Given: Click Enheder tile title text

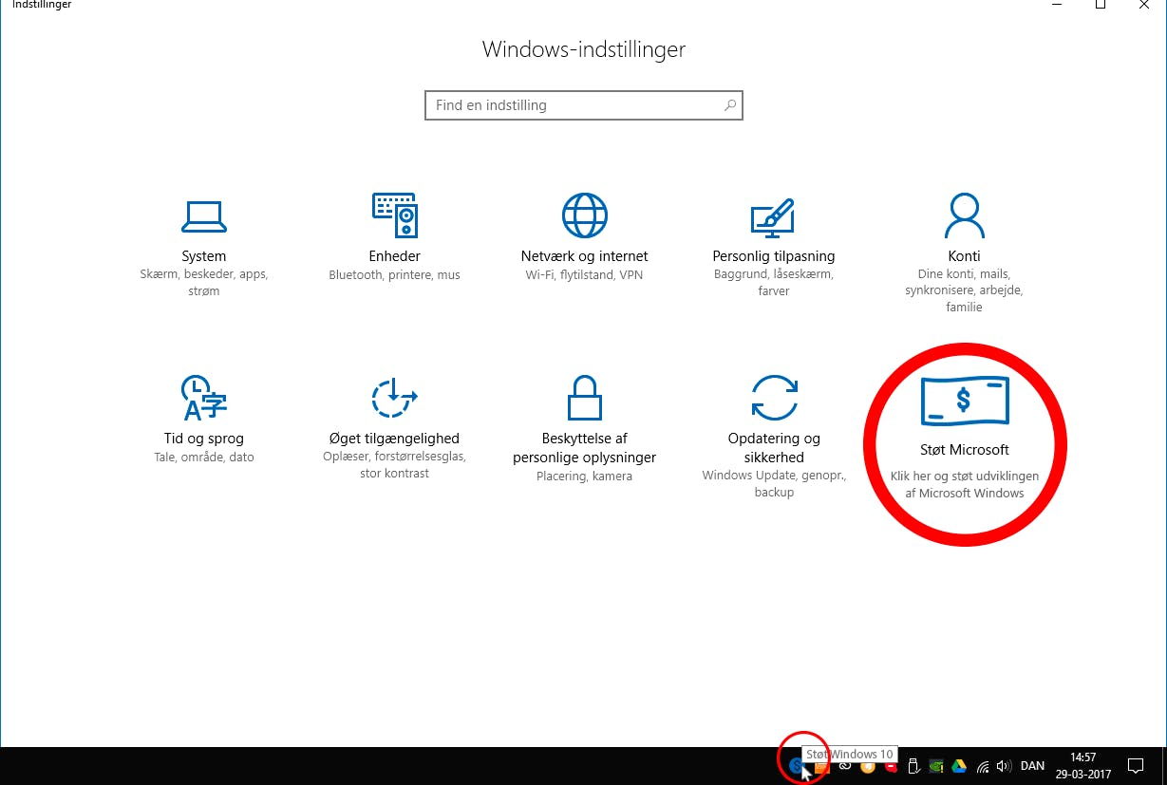Looking at the screenshot, I should click(x=394, y=256).
